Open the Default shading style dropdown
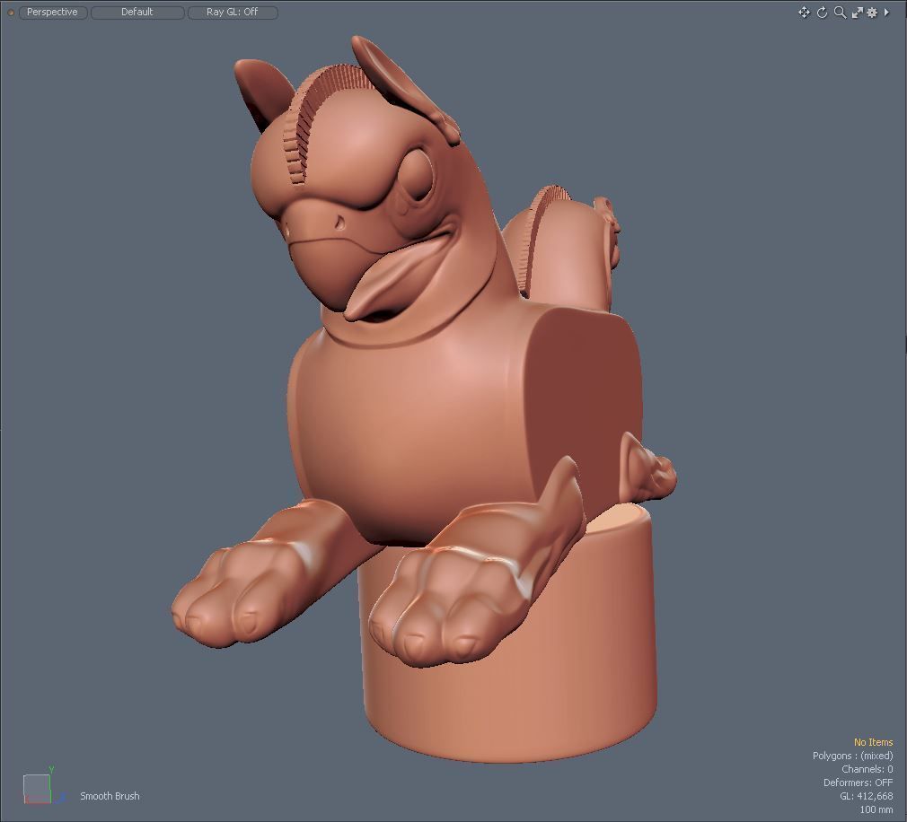This screenshot has height=822, width=907. 137,13
